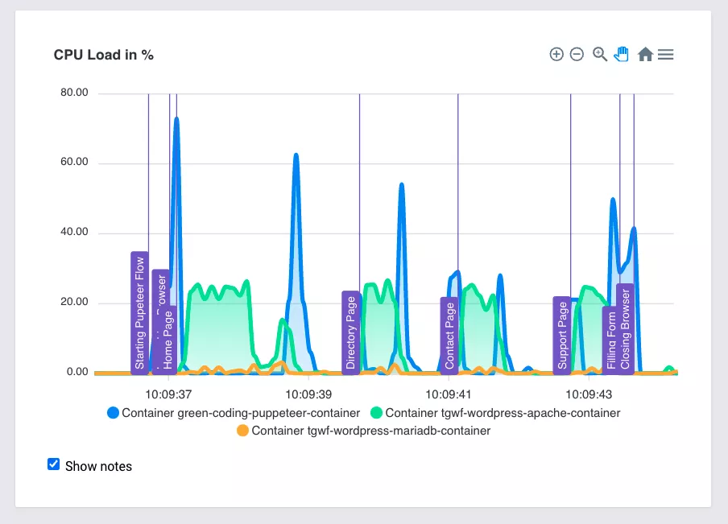Click the CPU Load in % title

pos(104,55)
